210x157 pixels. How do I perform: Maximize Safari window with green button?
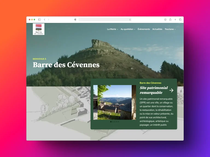(x=34, y=20)
